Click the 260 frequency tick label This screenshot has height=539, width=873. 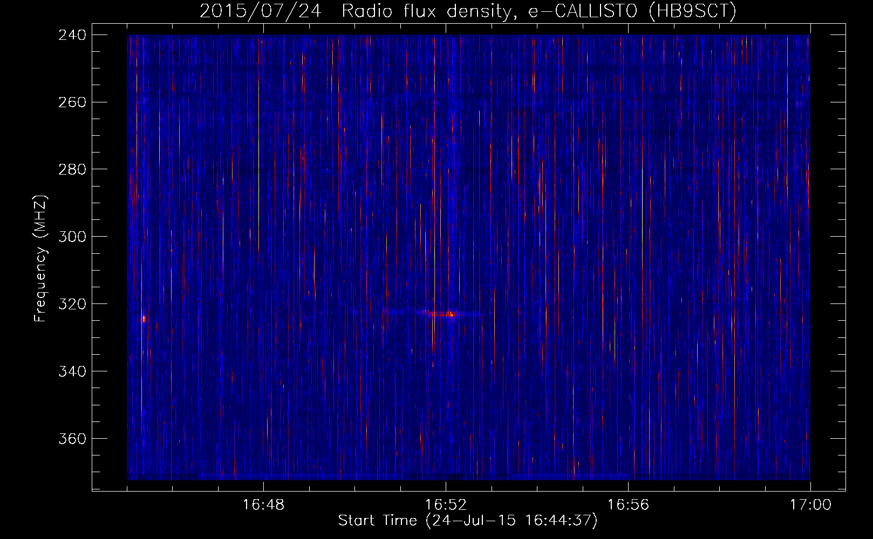coord(72,102)
